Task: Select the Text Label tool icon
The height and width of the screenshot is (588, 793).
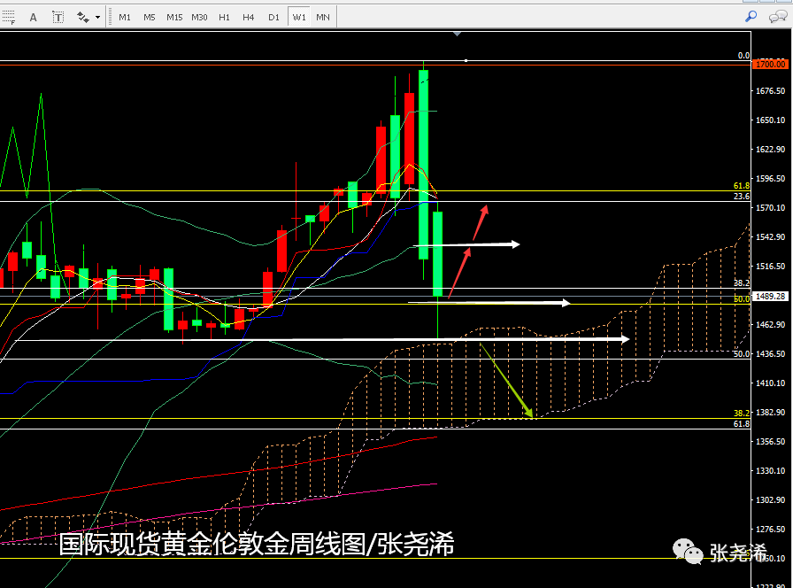Action: click(x=58, y=17)
